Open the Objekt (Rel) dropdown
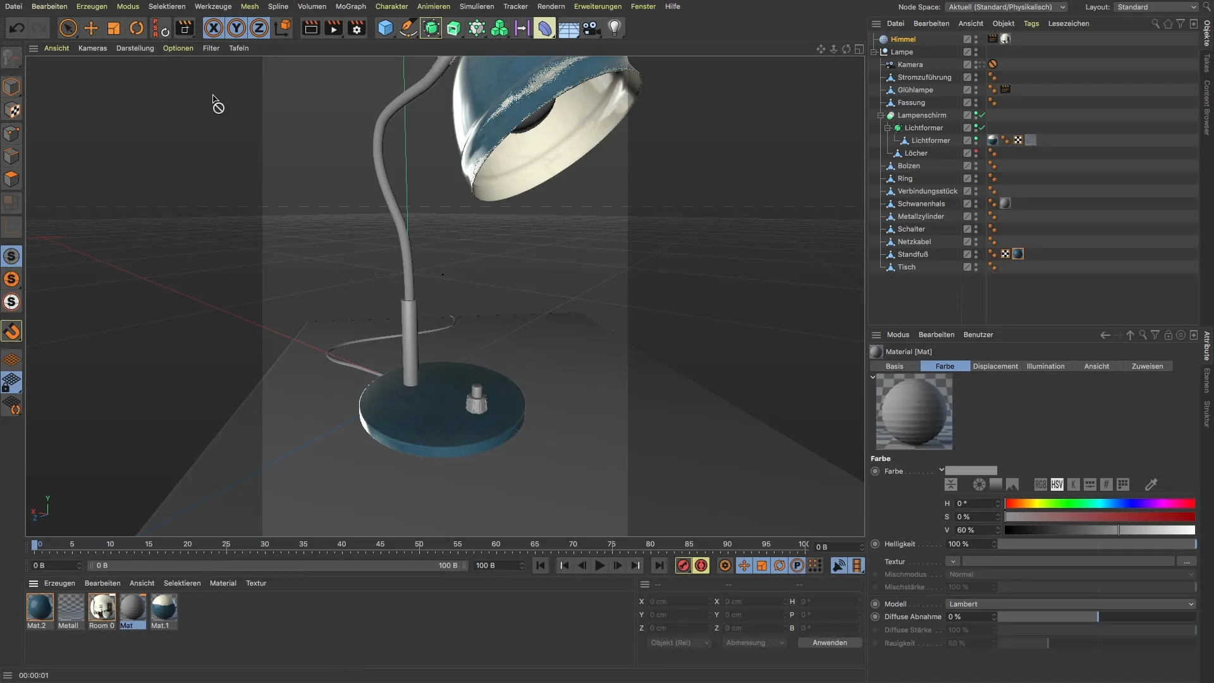This screenshot has height=683, width=1214. coord(679,643)
